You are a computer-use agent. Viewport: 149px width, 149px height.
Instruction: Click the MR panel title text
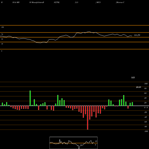133,77
